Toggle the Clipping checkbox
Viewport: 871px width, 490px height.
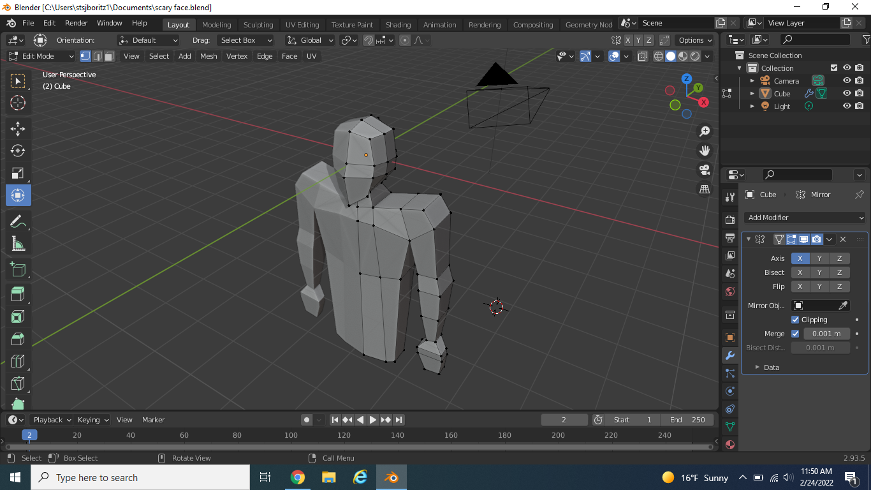pyautogui.click(x=795, y=320)
